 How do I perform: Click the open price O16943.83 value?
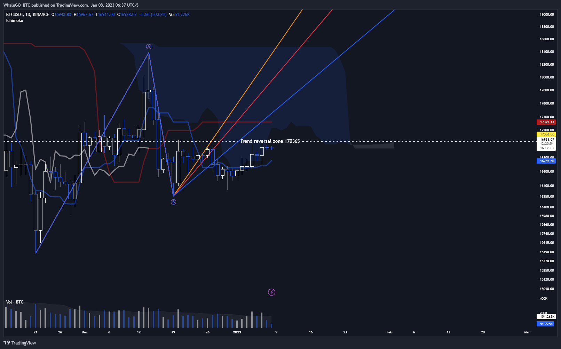[x=61, y=15]
